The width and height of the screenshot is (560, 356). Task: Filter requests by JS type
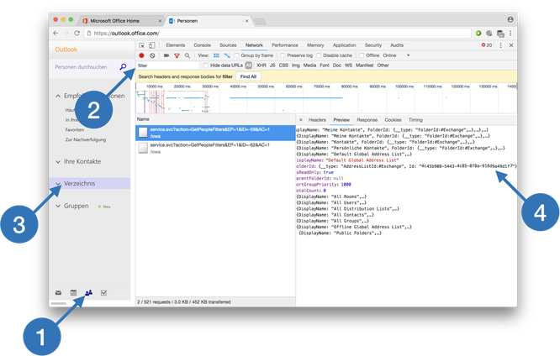272,65
